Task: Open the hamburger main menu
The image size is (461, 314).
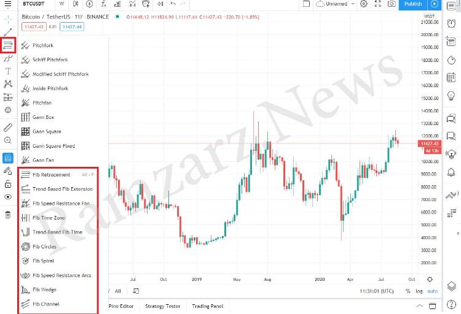Action: [8, 4]
